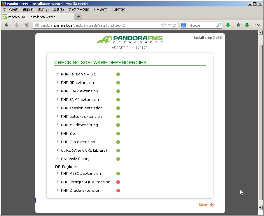Open the search engine selector dropdown
This screenshot has width=264, height=216.
(188, 25)
